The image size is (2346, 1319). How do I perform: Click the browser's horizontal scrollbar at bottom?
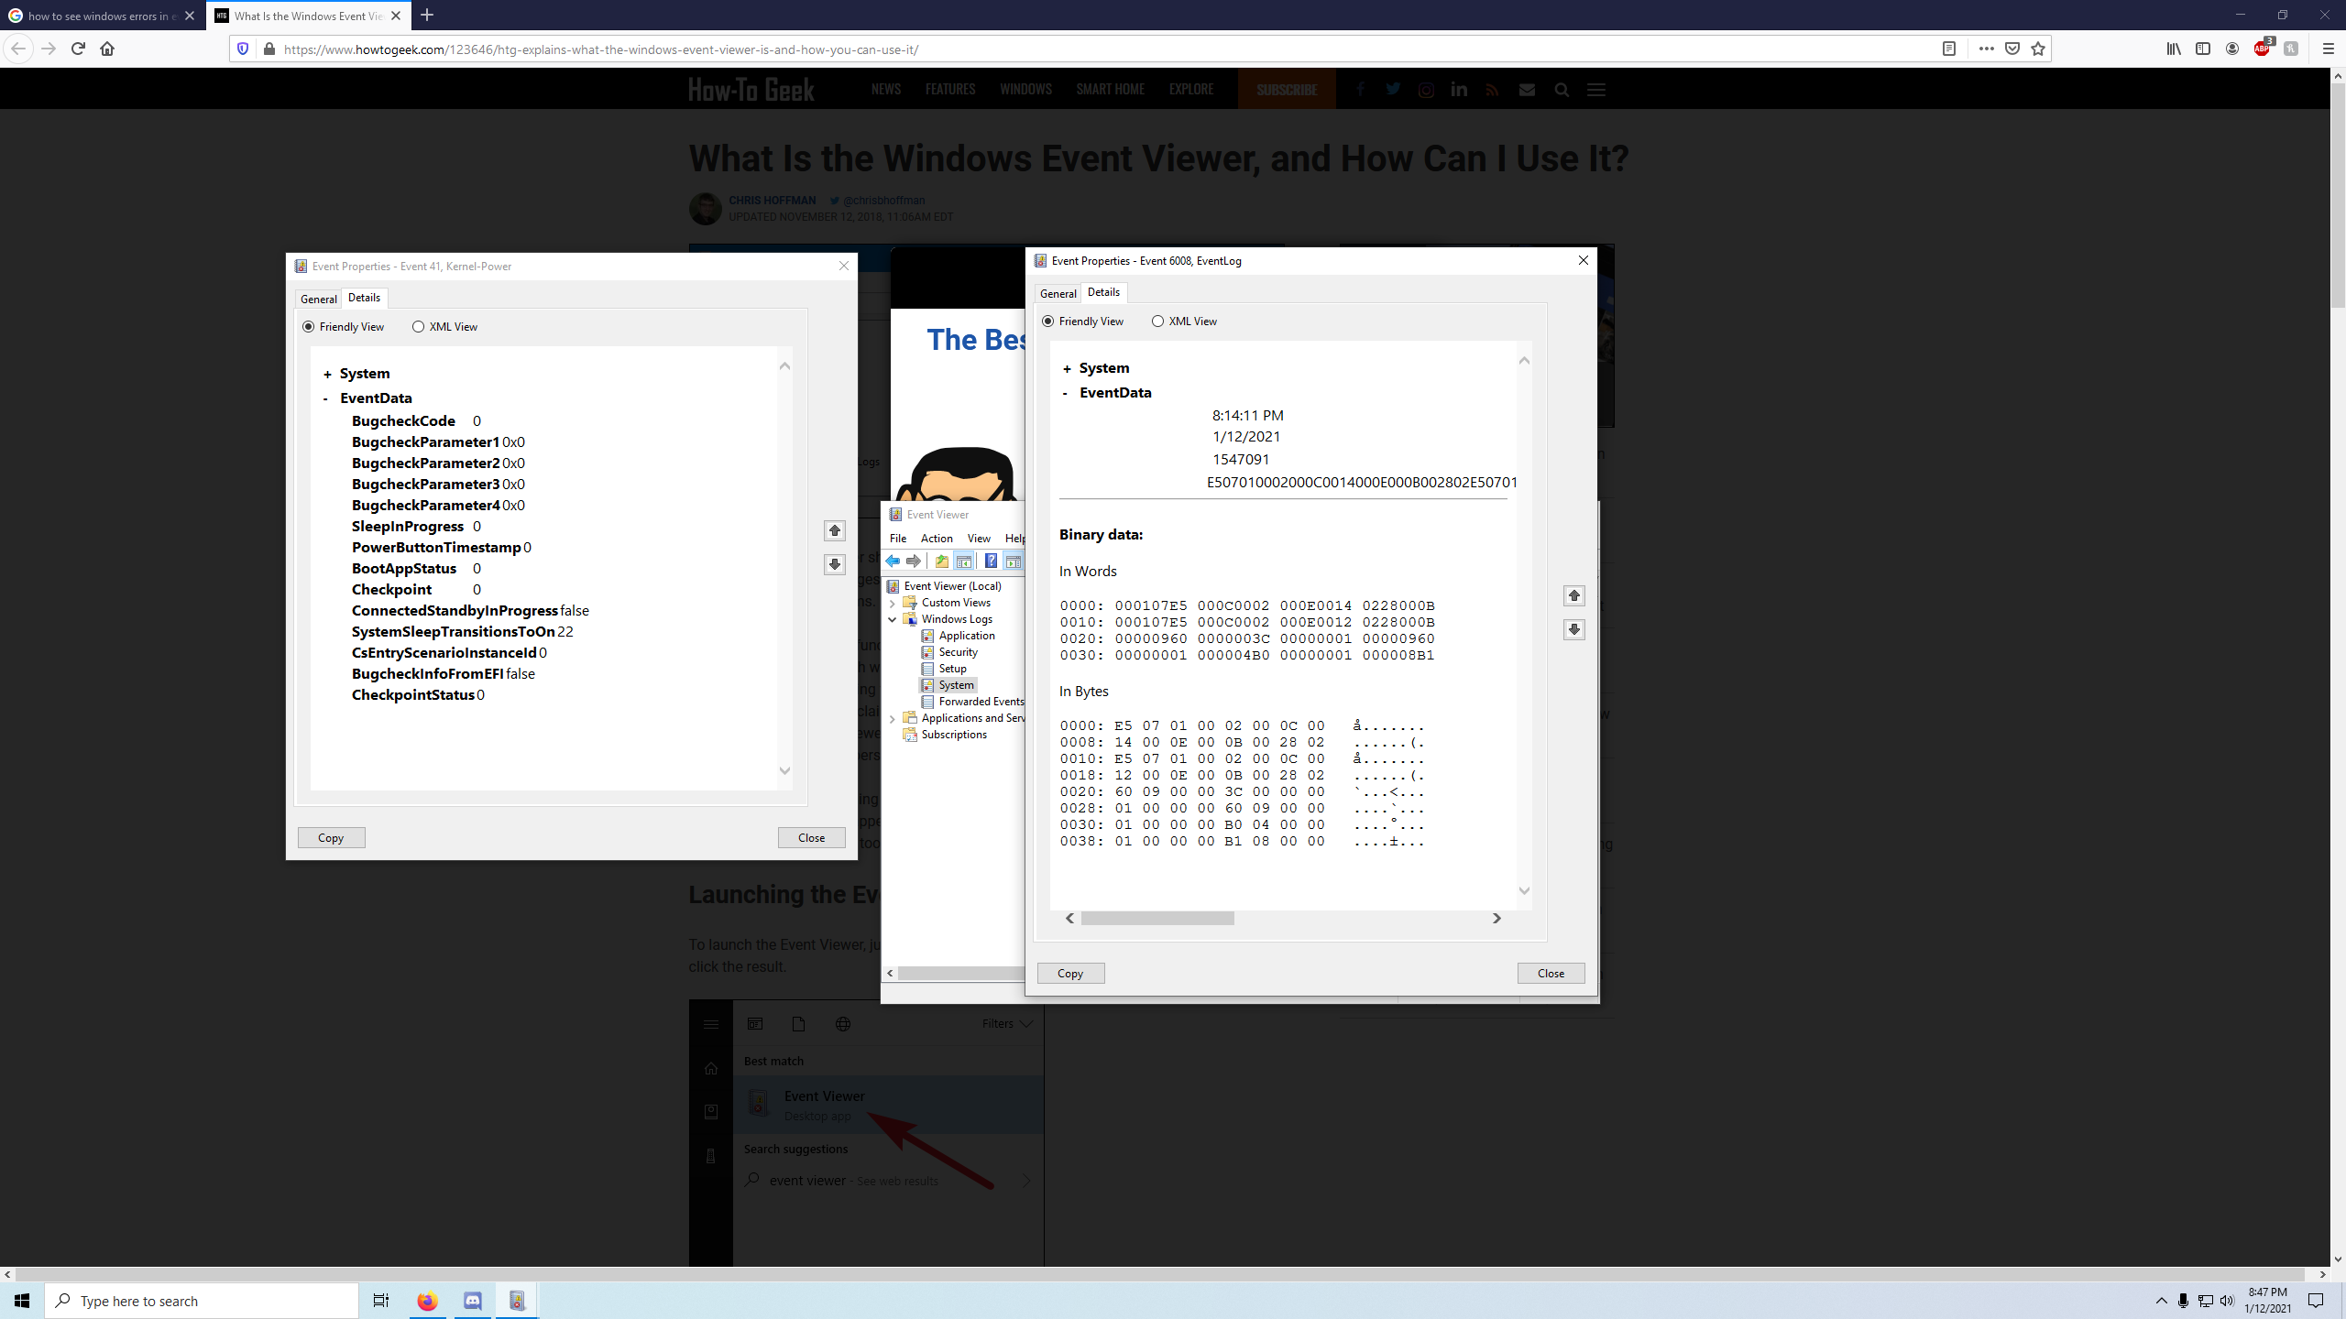(x=1160, y=1274)
